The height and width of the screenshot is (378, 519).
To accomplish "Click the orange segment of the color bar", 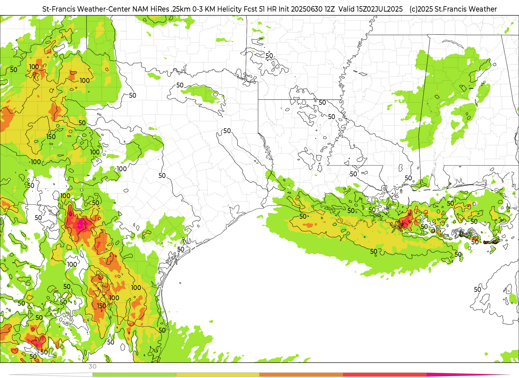I will 301,374.
